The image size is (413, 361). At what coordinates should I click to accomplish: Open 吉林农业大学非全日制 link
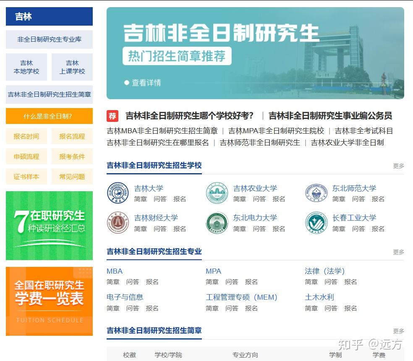pyautogui.click(x=348, y=142)
